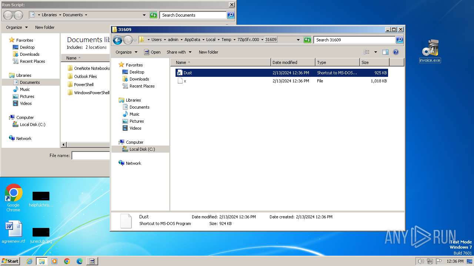The width and height of the screenshot is (474, 266).
Task: Click the refresh button beside the 31609 address bar
Action: click(307, 40)
